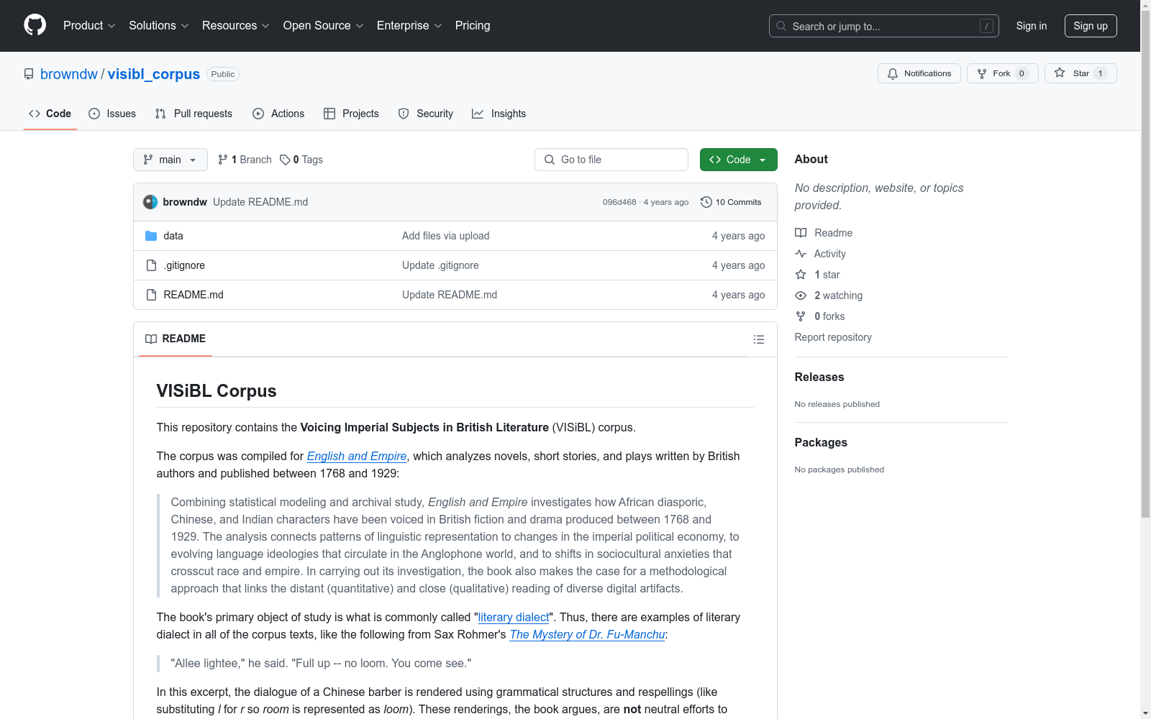Open the visibl_corpus repository link
Viewport: 1151px width, 719px height.
tap(154, 74)
